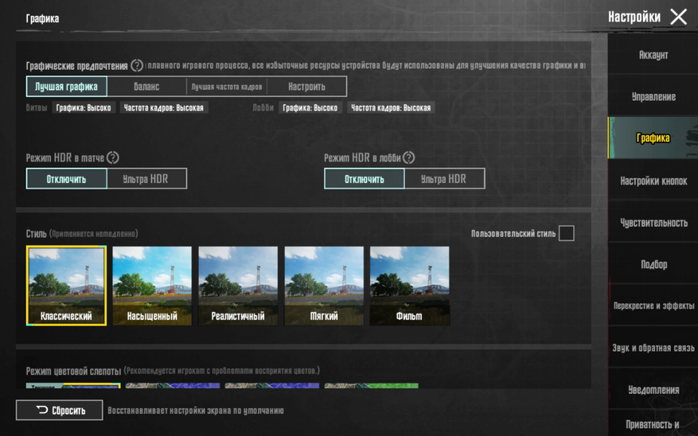
Task: Open the Аккаунт settings tab
Action: (653, 54)
